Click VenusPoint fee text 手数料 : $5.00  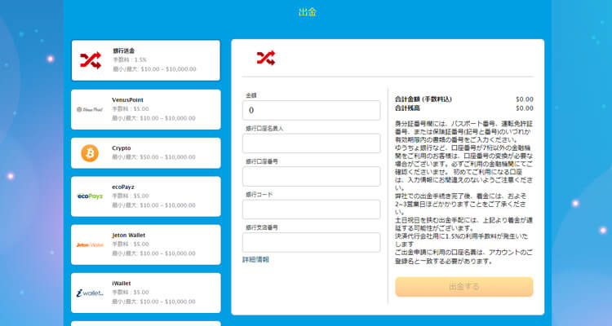point(131,108)
